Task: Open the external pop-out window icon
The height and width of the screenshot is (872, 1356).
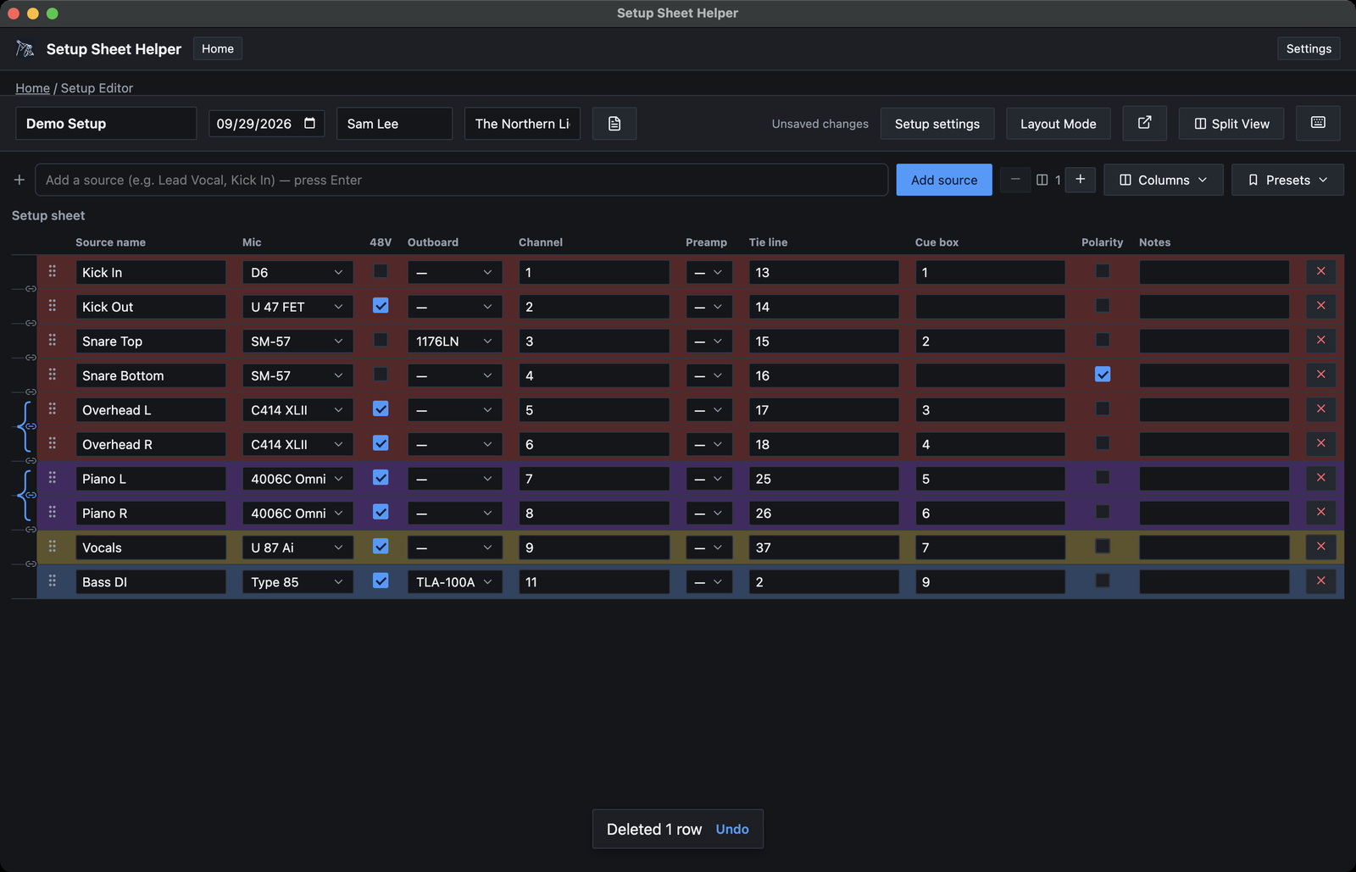Action: (1144, 123)
